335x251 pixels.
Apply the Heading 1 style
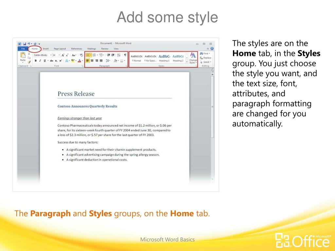164,58
